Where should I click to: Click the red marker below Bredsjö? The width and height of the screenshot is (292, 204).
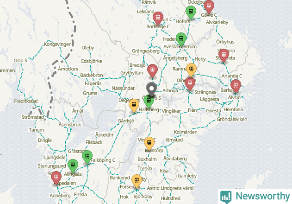click(x=152, y=71)
